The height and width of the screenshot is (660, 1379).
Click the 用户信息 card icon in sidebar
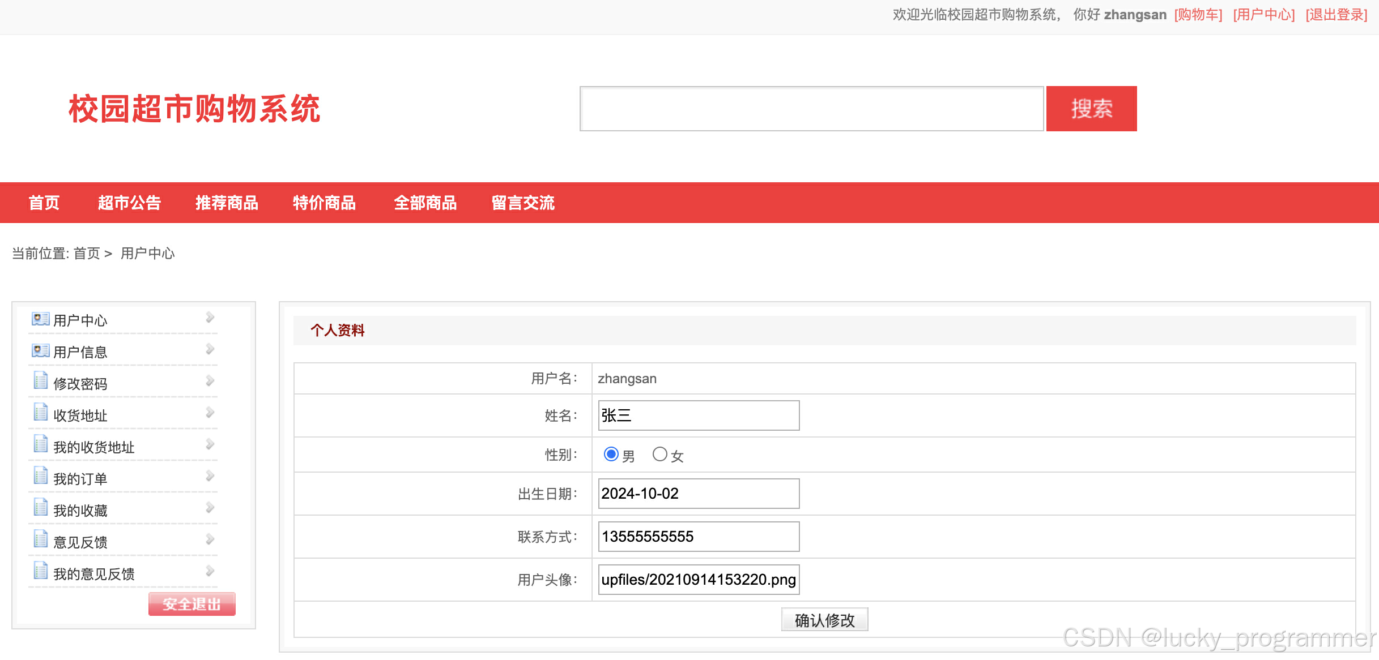point(40,351)
